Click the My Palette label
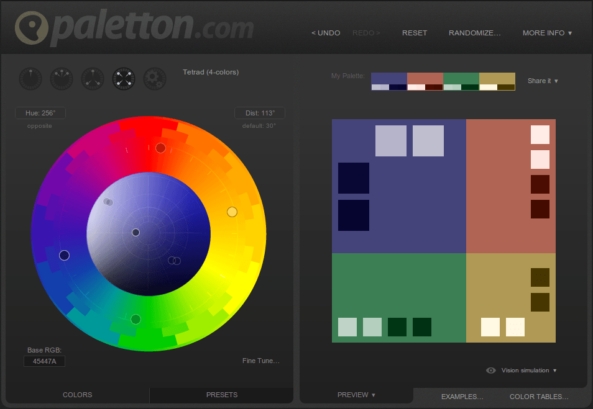This screenshot has width=593, height=409. [x=348, y=76]
